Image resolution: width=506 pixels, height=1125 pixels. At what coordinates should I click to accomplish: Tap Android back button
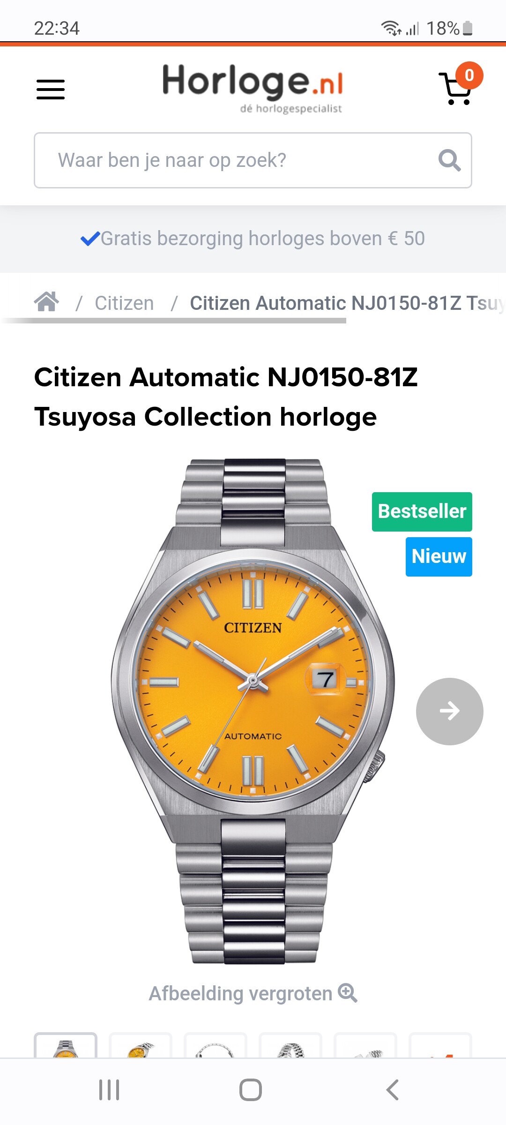393,1090
